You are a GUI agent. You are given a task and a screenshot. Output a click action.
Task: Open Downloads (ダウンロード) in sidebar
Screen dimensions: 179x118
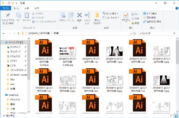coord(15,52)
